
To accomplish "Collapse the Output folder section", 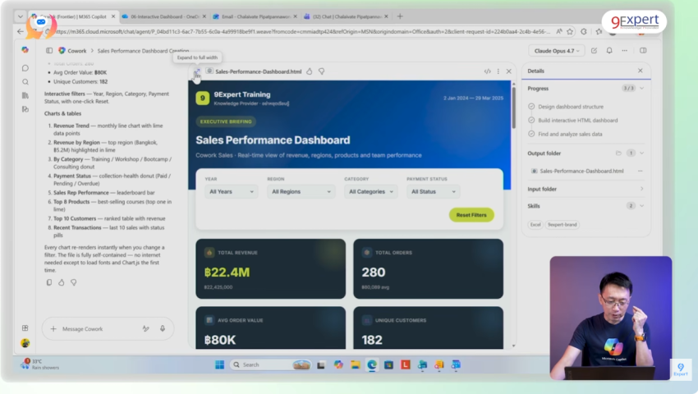I will [641, 153].
